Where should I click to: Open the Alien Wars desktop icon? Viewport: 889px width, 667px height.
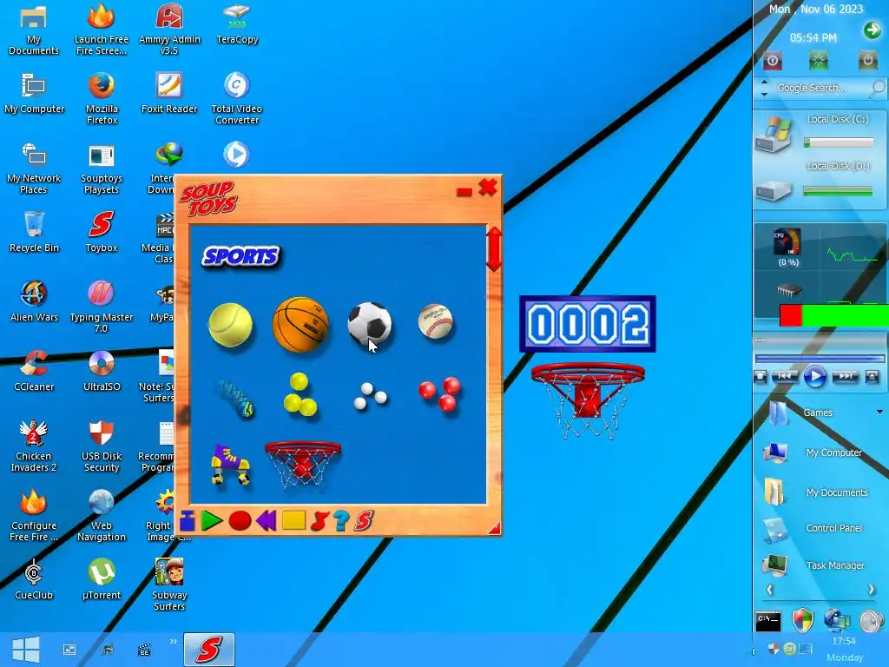(34, 301)
